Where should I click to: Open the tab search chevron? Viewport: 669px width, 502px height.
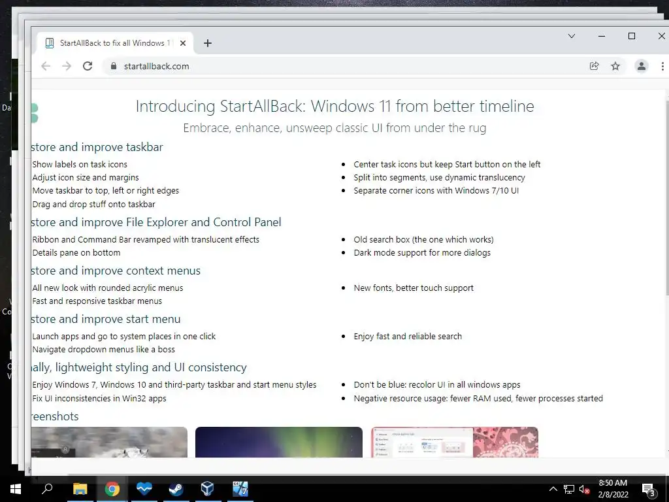(572, 37)
